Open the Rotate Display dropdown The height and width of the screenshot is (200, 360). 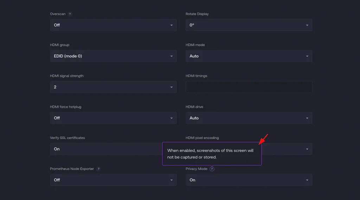249,25
